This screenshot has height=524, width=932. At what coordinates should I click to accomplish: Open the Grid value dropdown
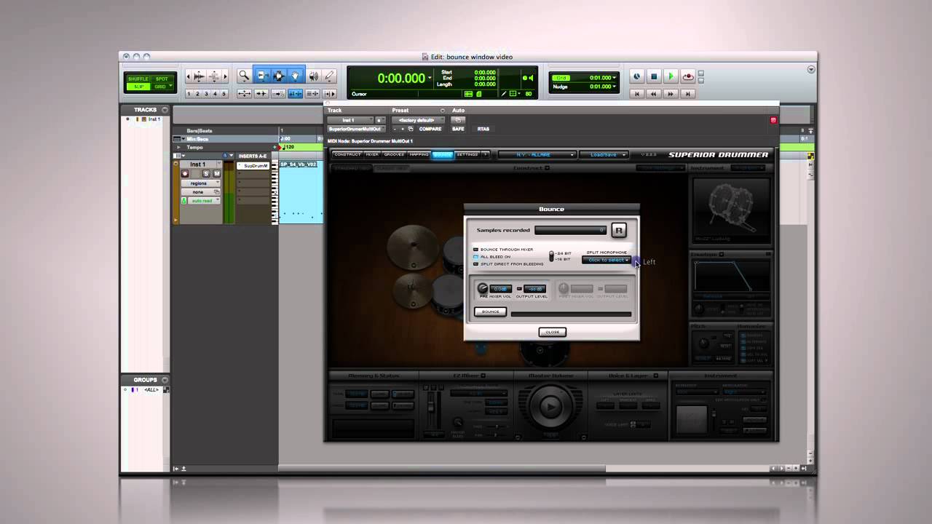pos(615,78)
